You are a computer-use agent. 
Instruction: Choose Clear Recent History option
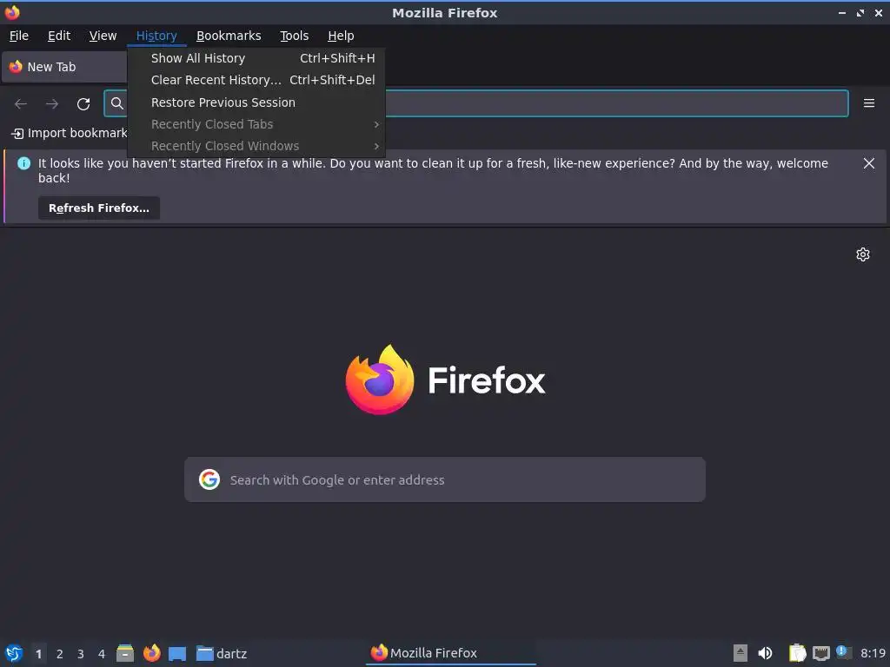pyautogui.click(x=256, y=80)
